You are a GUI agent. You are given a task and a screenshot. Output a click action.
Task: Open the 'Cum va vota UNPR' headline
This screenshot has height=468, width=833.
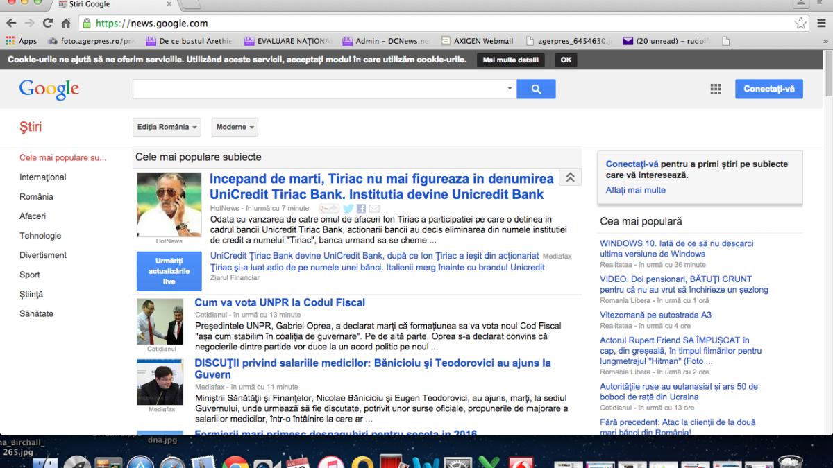click(280, 302)
